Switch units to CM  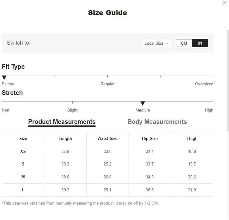coord(184,43)
